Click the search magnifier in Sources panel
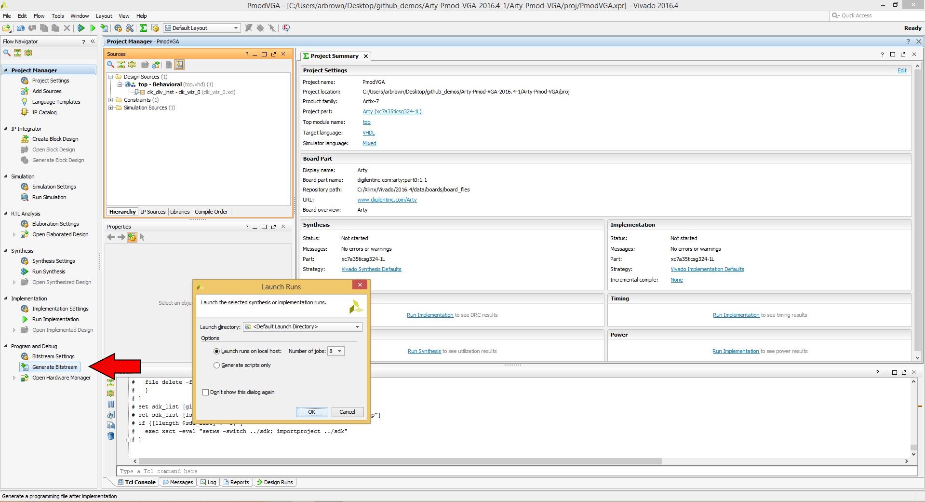The height and width of the screenshot is (502, 925). (110, 64)
